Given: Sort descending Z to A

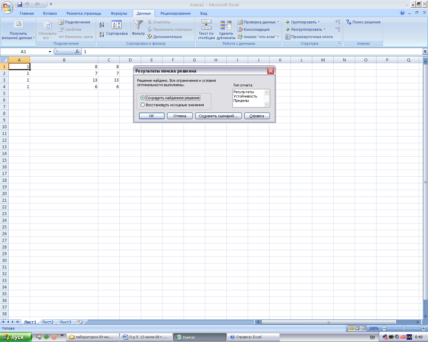Looking at the screenshot, I should (x=102, y=34).
